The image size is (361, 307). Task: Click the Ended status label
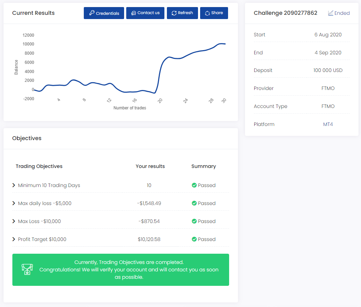tap(342, 13)
